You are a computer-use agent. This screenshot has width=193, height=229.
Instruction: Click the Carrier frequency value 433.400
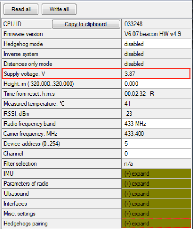[x=156, y=134]
